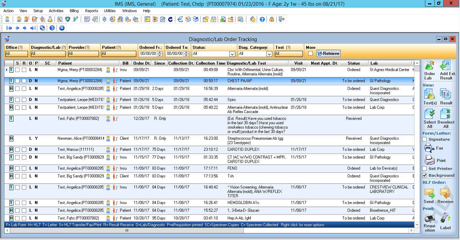Send the HL7 order
This screenshot has height=240, width=460.
[x=429, y=194]
